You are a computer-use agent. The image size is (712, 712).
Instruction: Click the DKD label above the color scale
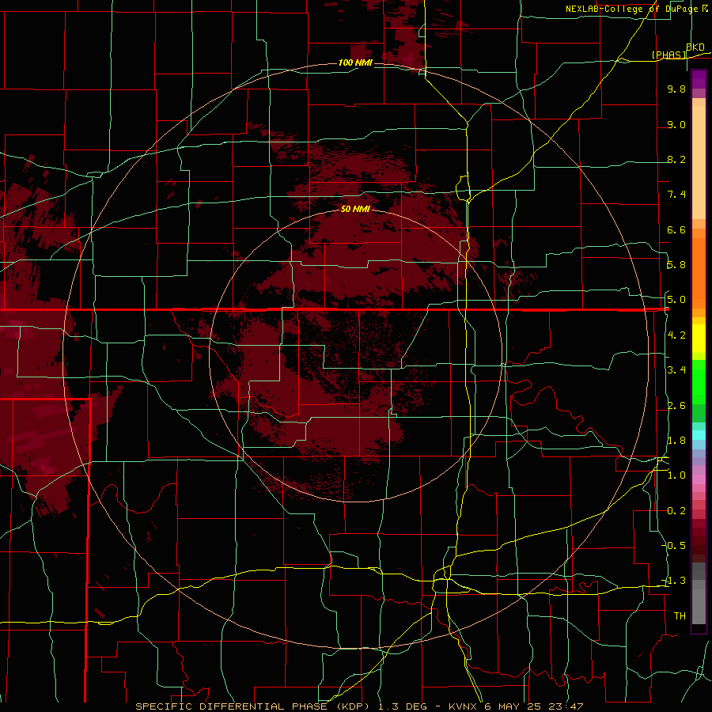(x=695, y=47)
